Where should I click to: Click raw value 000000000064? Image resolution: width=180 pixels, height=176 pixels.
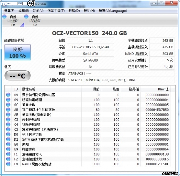[157, 149]
